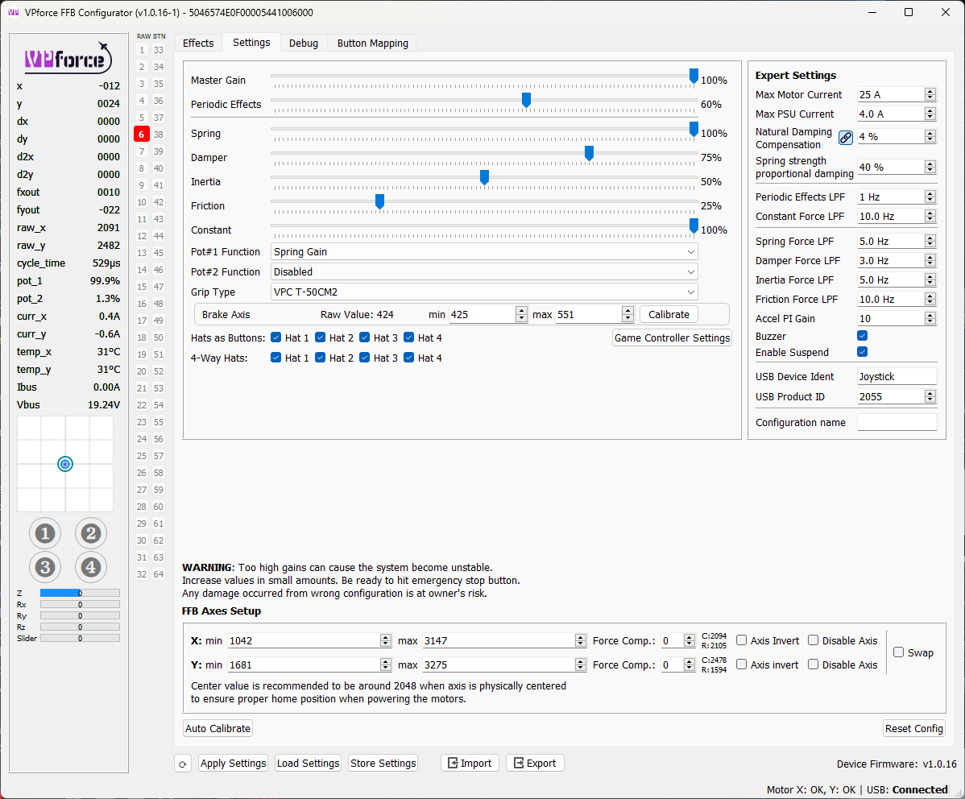The image size is (965, 799).
Task: Click round joystick button indicator 1
Action: pos(45,533)
